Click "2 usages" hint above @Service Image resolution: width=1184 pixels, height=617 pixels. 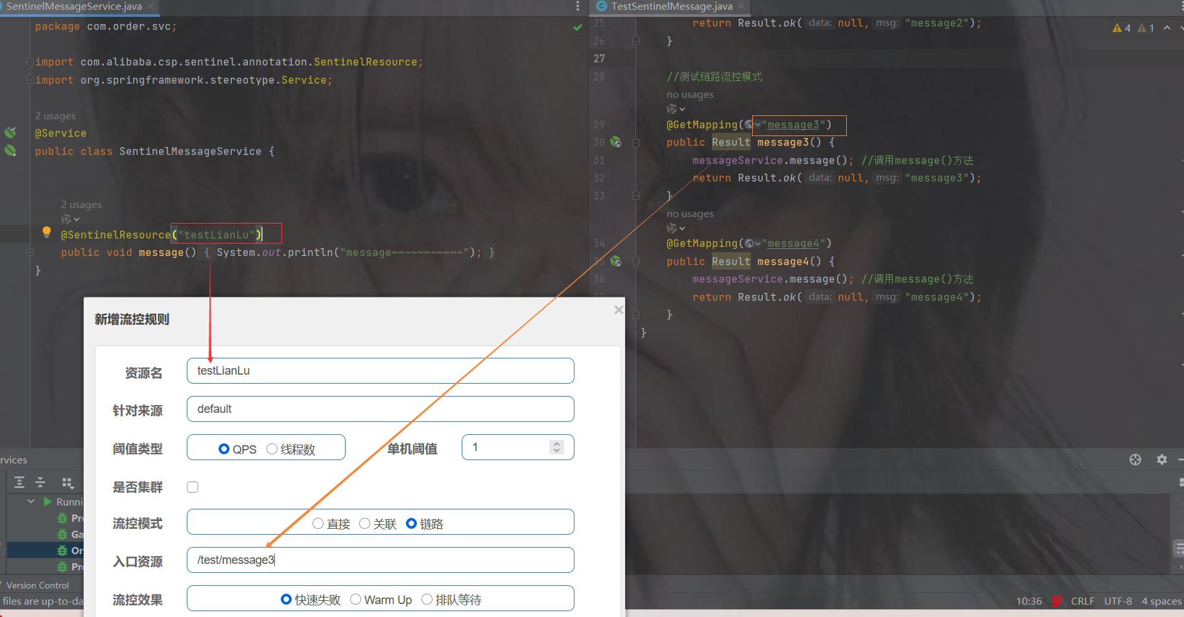[x=55, y=116]
